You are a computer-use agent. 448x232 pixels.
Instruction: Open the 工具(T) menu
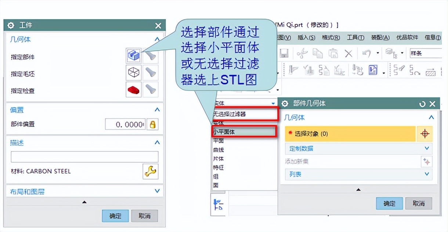click(355, 37)
